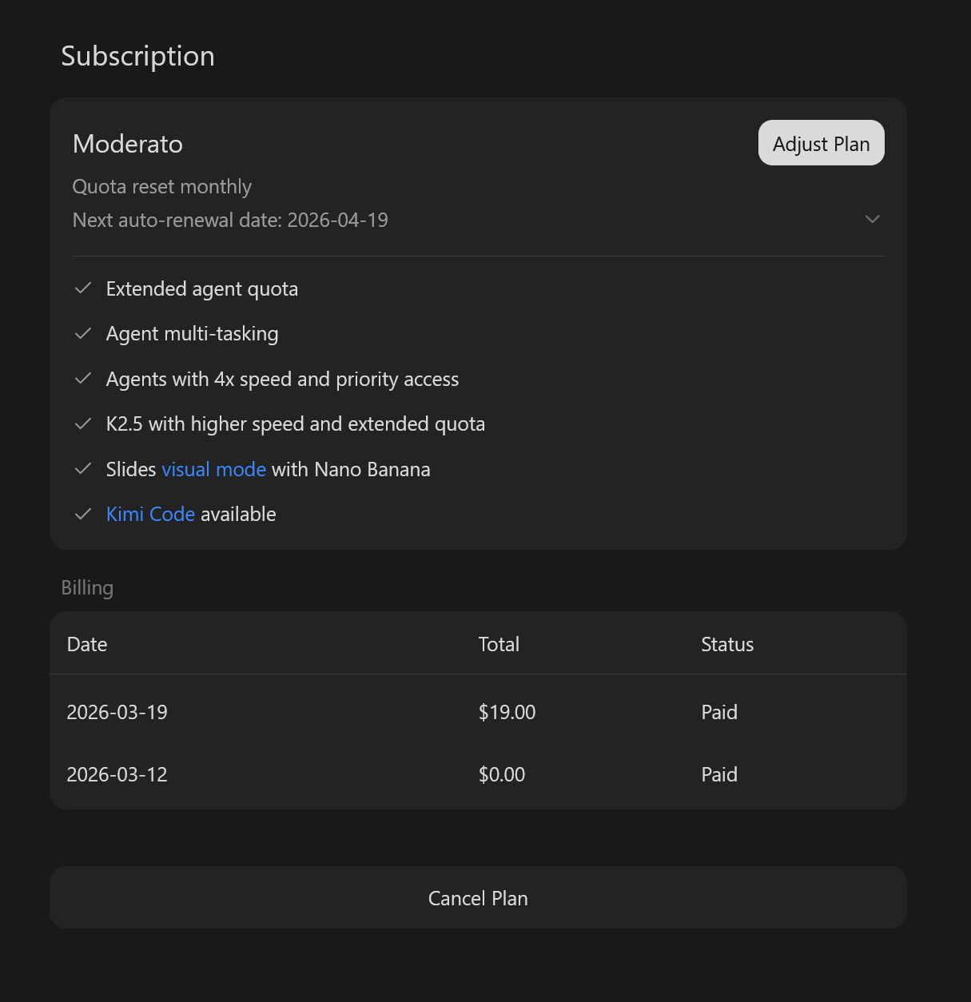Click the Moderato plan name
The height and width of the screenshot is (1002, 971).
coord(128,144)
